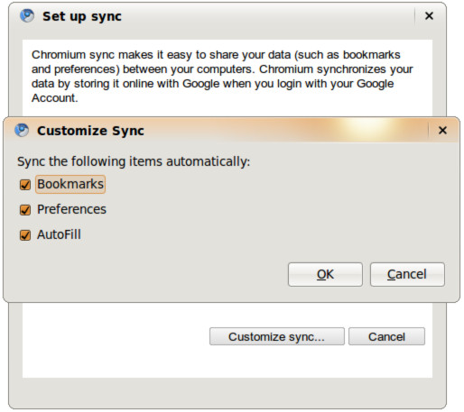Uncheck the Bookmarks checkbox

coord(25,185)
